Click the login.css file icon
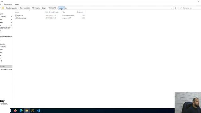This screenshot has width=201, height=113. pyautogui.click(x=16, y=15)
